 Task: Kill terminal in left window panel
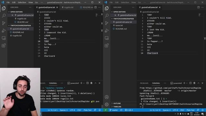[91, 83]
